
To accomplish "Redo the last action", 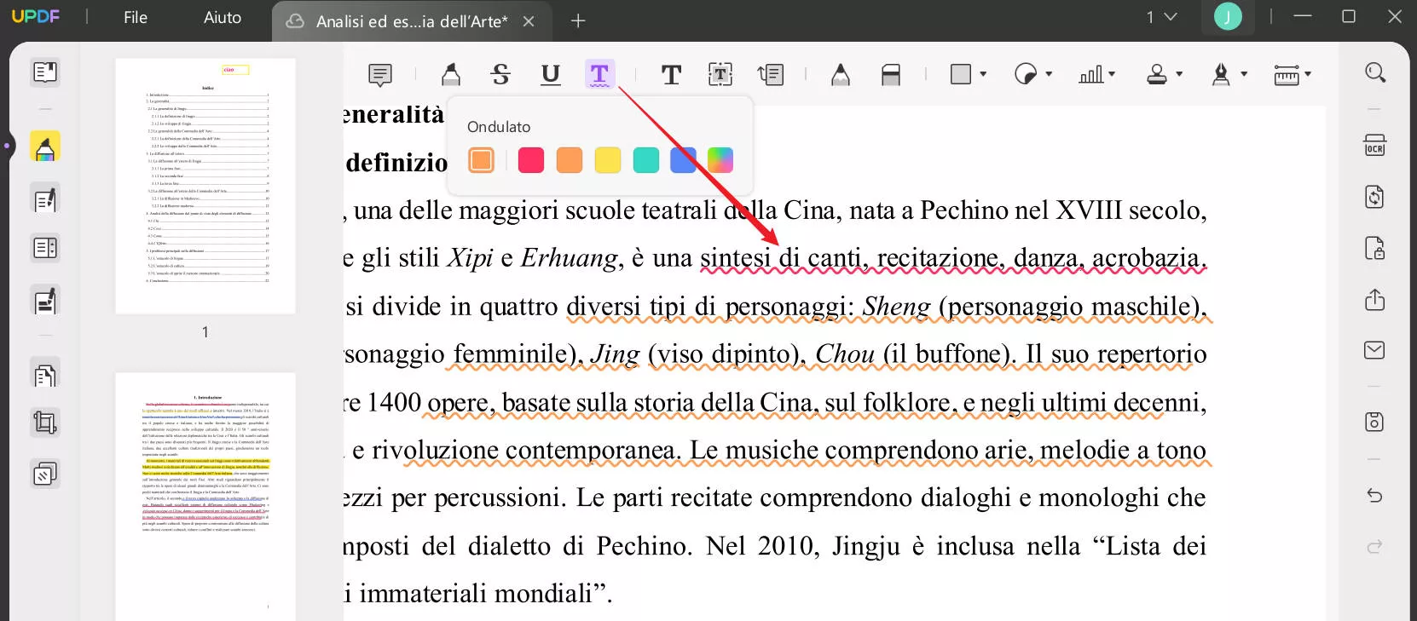I will click(1374, 546).
